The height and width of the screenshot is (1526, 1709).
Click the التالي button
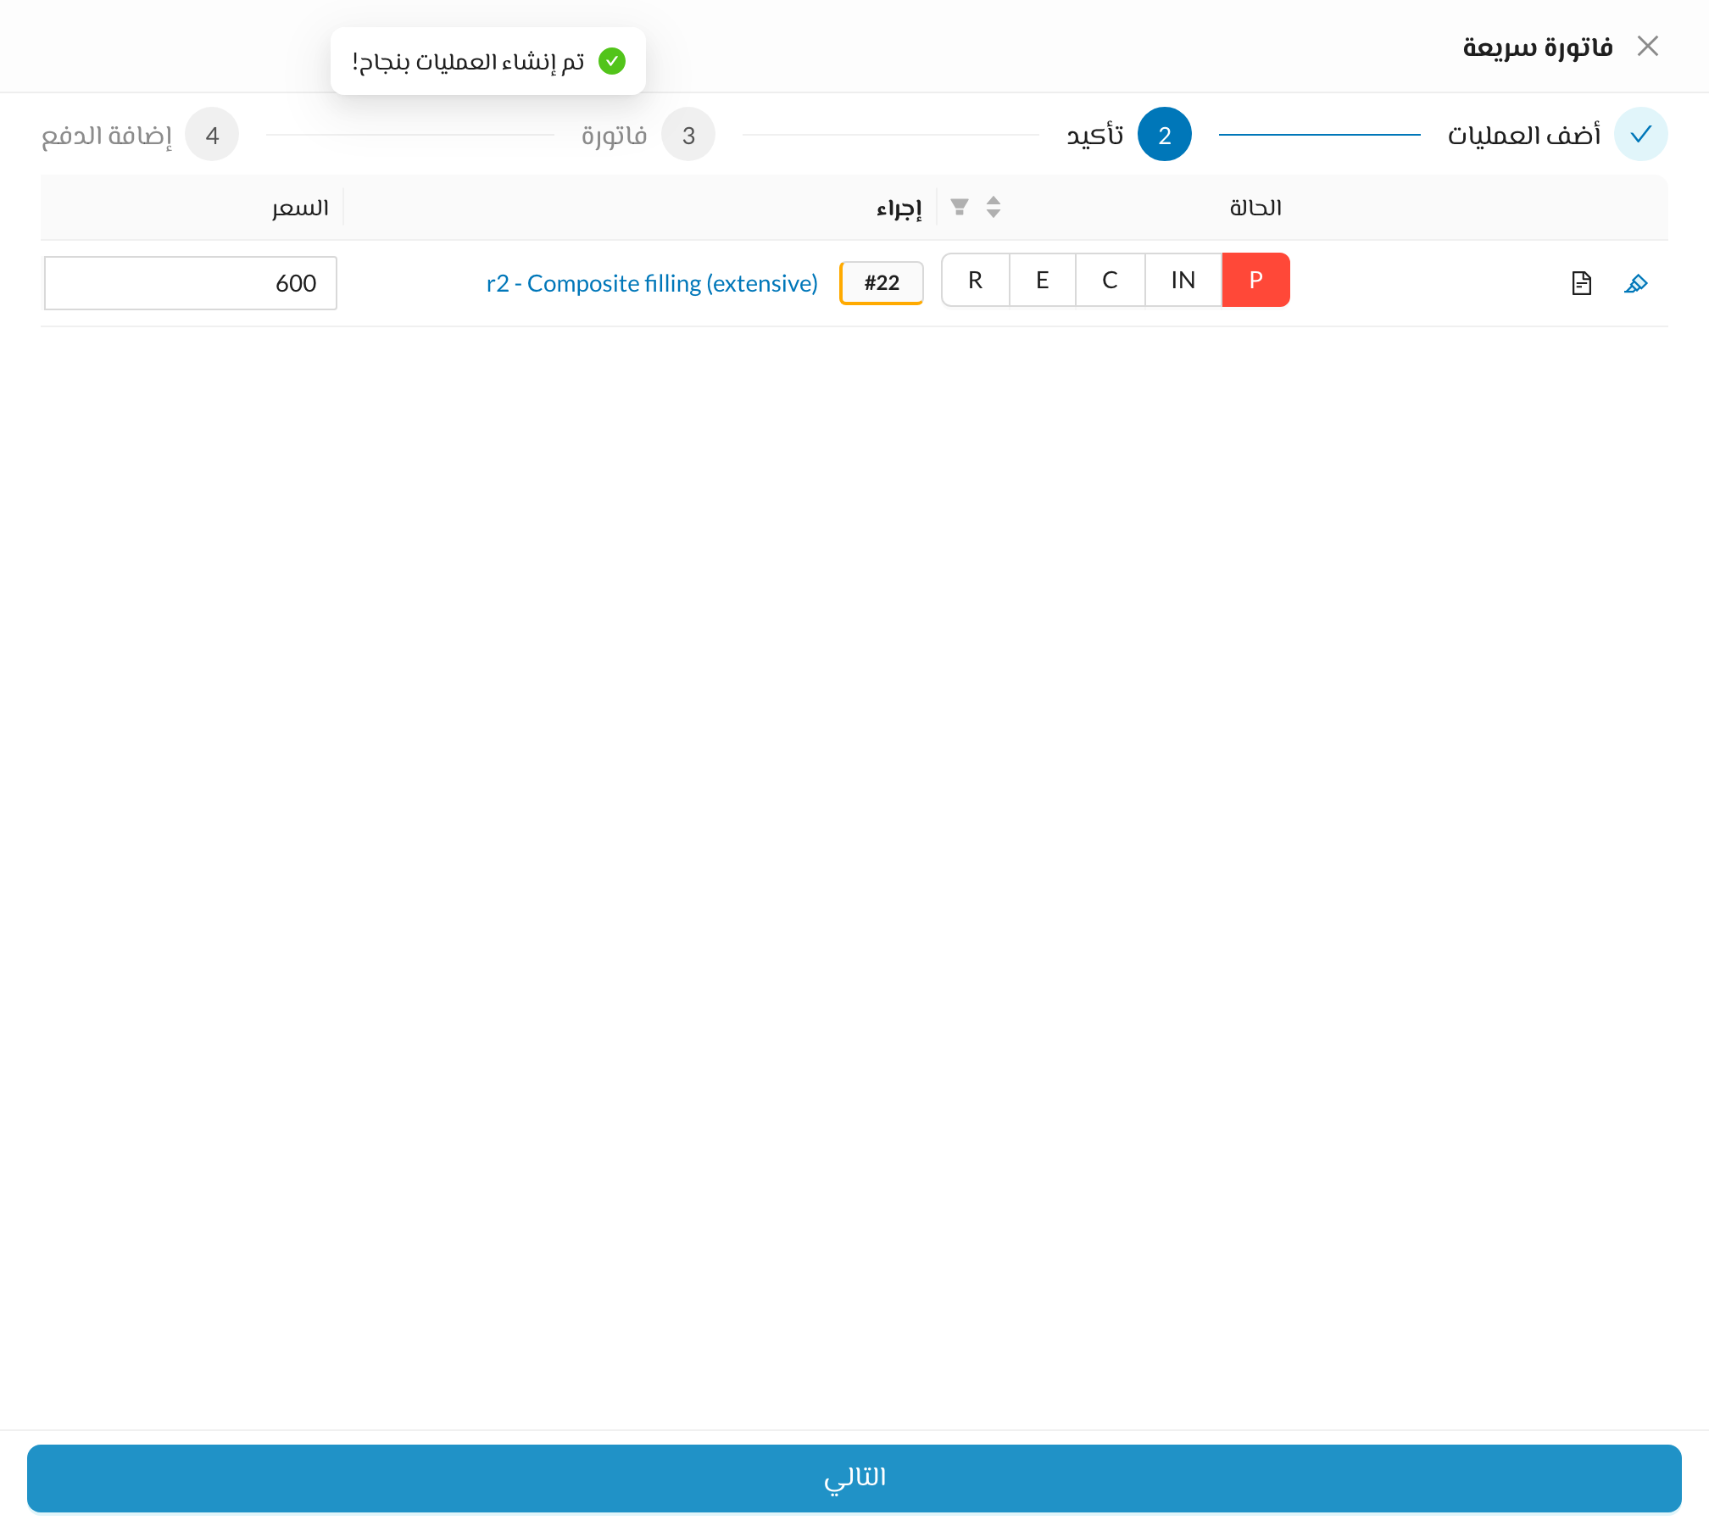click(854, 1478)
